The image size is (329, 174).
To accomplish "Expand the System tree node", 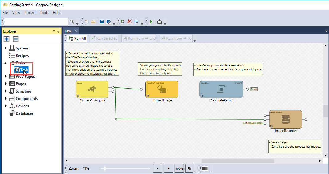I will (x=6, y=48).
